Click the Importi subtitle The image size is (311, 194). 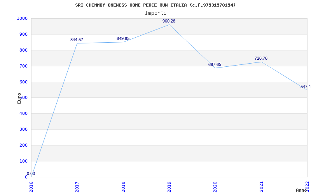coord(155,13)
